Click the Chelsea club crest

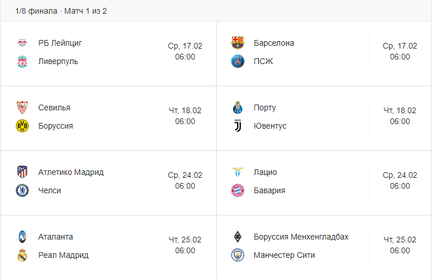coord(22,190)
